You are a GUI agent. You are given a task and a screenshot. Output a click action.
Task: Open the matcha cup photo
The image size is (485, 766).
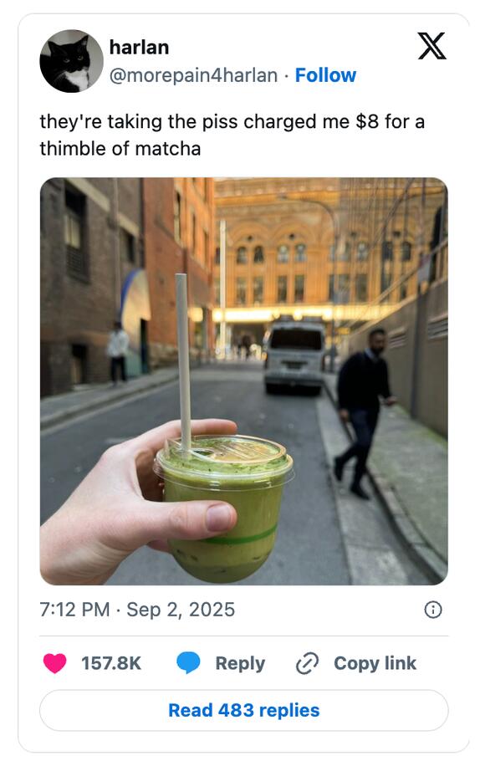pos(243,381)
